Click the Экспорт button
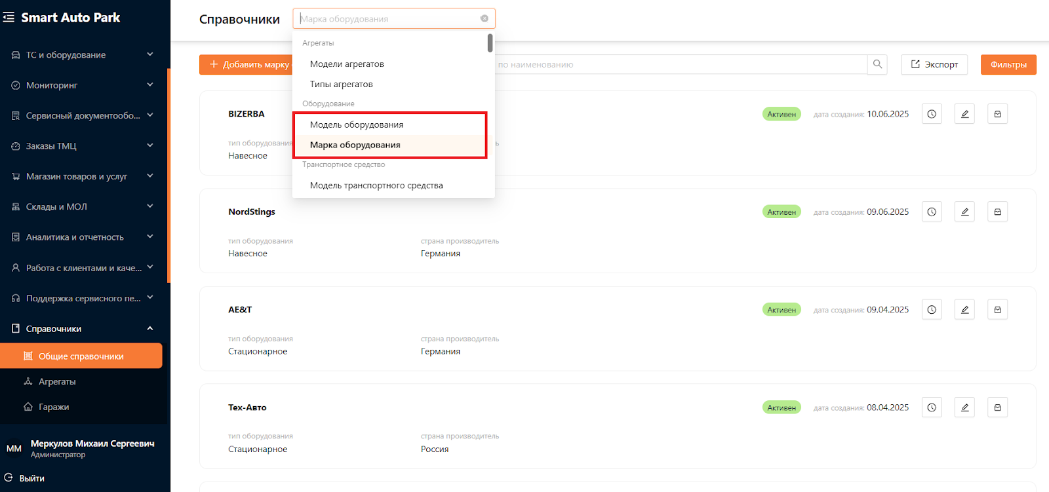Viewport: 1049px width, 492px height. pos(934,64)
